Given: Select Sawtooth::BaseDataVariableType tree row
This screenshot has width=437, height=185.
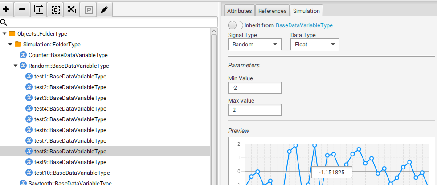Looking at the screenshot, I should (x=105, y=182).
